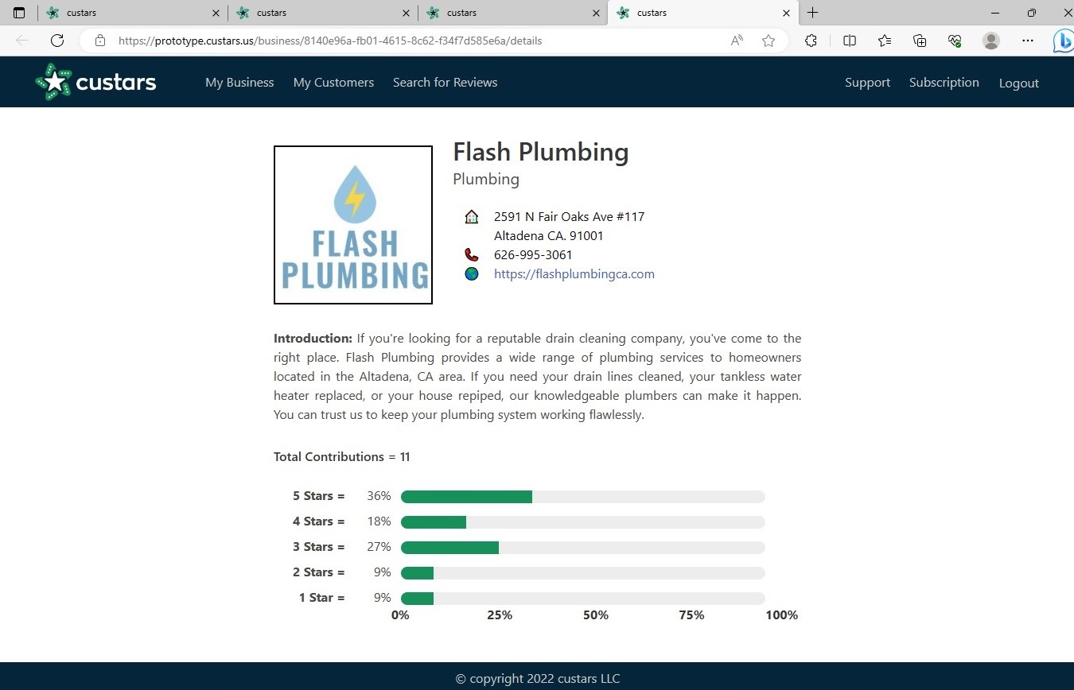Image resolution: width=1074 pixels, height=690 pixels.
Task: Toggle split screen view icon
Action: (850, 41)
